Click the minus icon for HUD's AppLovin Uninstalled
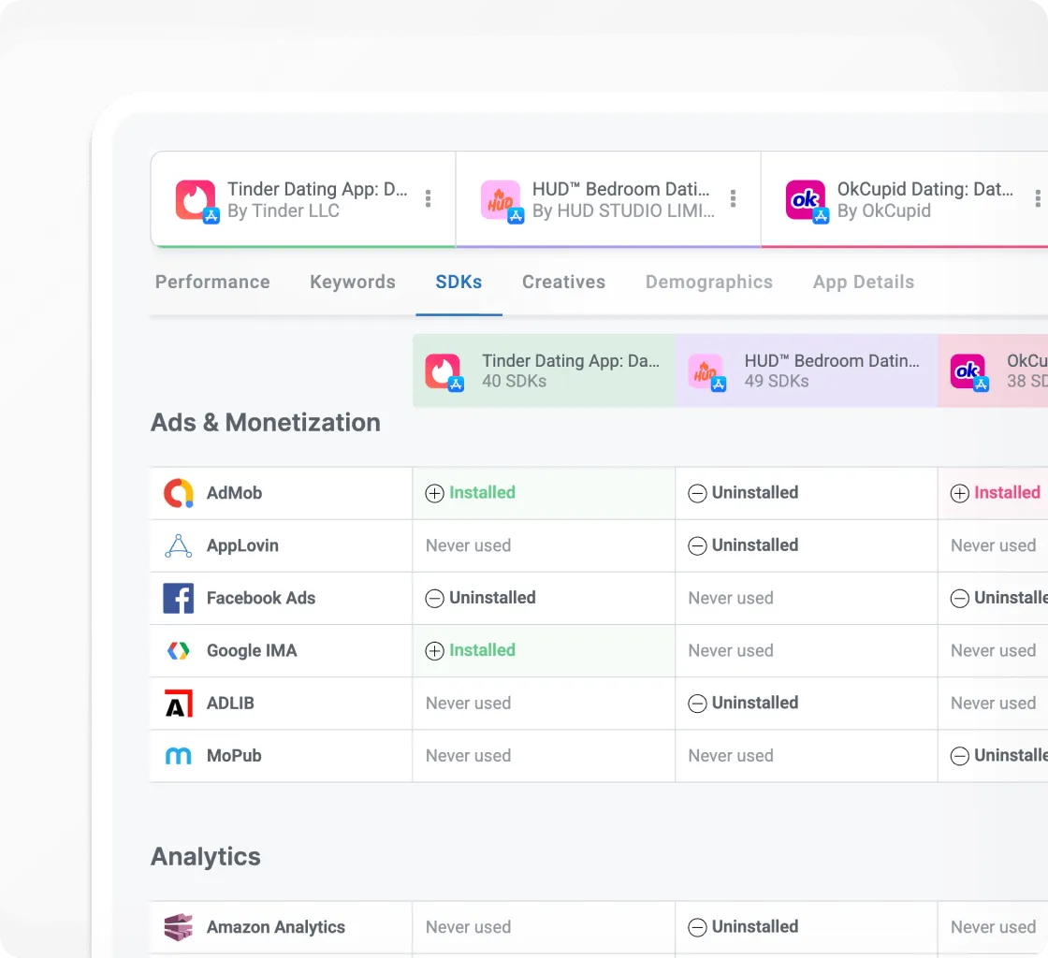 [x=697, y=545]
